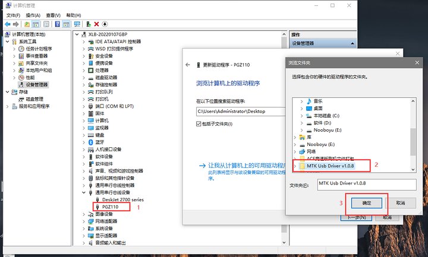The height and width of the screenshot is (257, 428).
Task: Click the 蓝牙 Bluetooth device category
Action: pos(100,142)
